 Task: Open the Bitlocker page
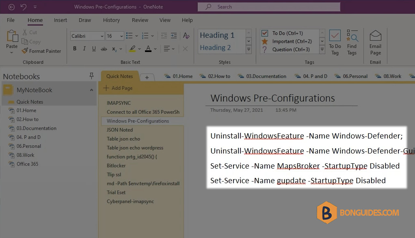coord(116,166)
